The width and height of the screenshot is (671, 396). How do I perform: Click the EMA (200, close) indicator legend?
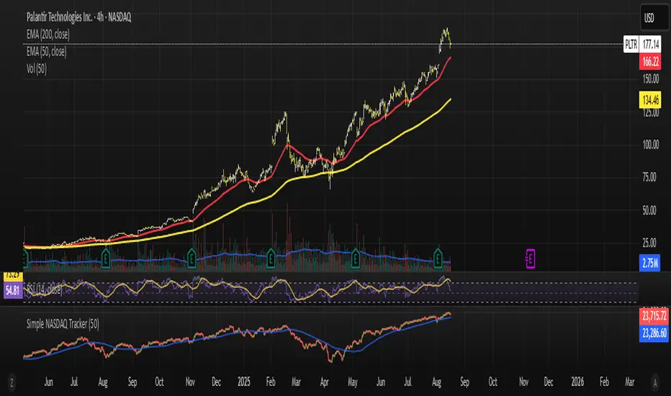[x=48, y=35]
